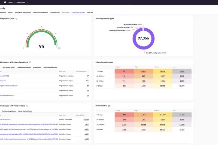Show the Code Repository Assets tab
The image size is (218, 145).
24,67
